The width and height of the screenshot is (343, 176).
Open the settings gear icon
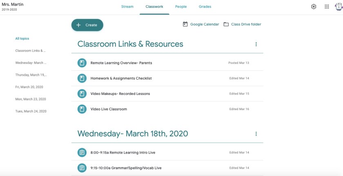(314, 7)
